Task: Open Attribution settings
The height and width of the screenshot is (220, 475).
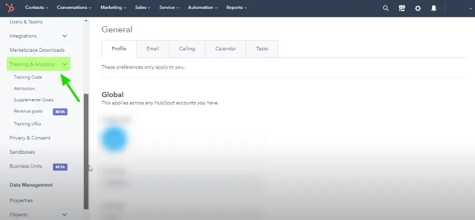Action: coord(24,89)
